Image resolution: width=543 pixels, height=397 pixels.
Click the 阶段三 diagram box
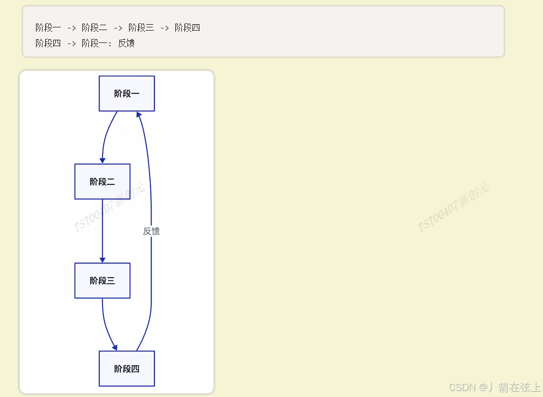coord(103,281)
